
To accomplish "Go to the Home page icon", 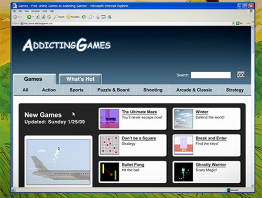I will tap(49, 17).
